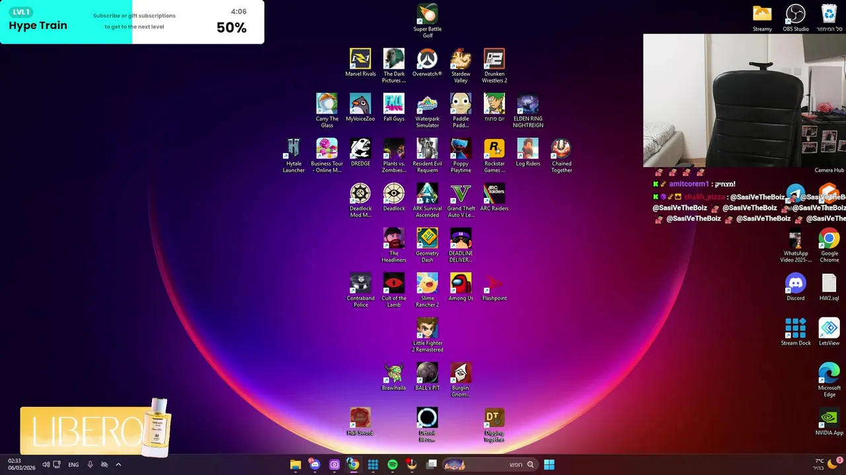Launch Marvel Rivals from the desktop
The width and height of the screenshot is (846, 475).
(360, 63)
